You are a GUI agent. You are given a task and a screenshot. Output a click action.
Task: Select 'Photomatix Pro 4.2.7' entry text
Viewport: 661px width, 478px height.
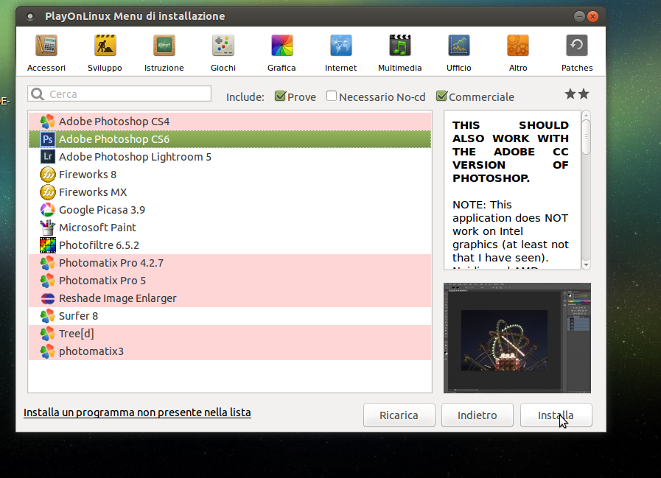(x=111, y=263)
